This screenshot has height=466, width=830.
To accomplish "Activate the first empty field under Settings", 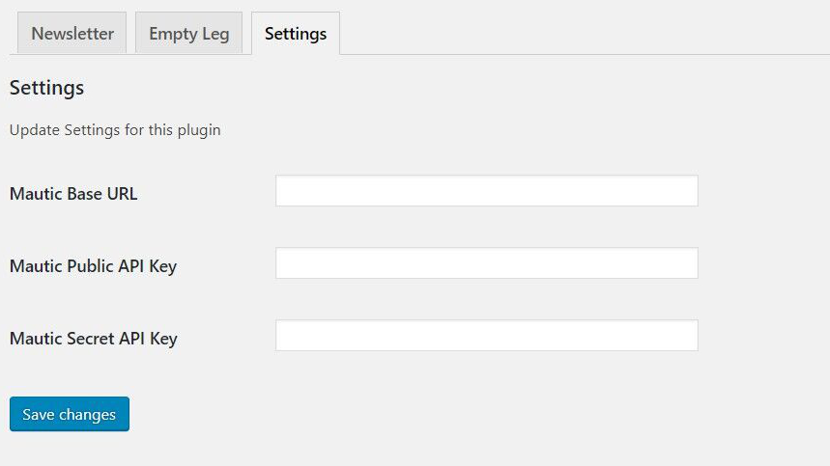I will 486,191.
